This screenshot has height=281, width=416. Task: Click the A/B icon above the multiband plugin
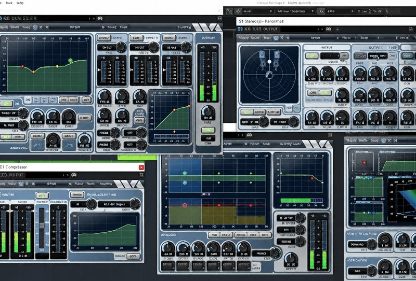249,135
